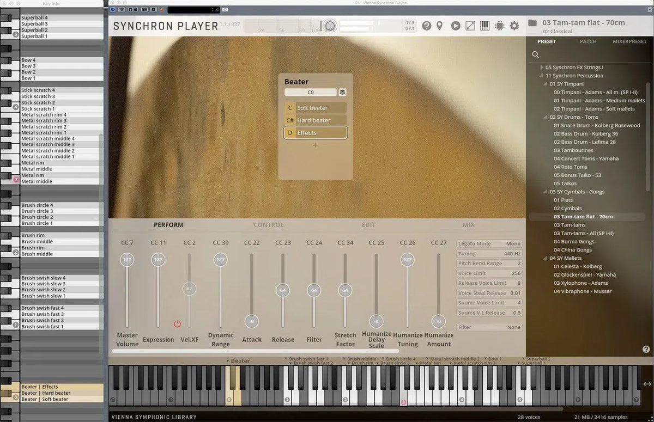This screenshot has width=654, height=422.
Task: Show the piano keyboard icon in the toolbar
Action: [x=485, y=26]
